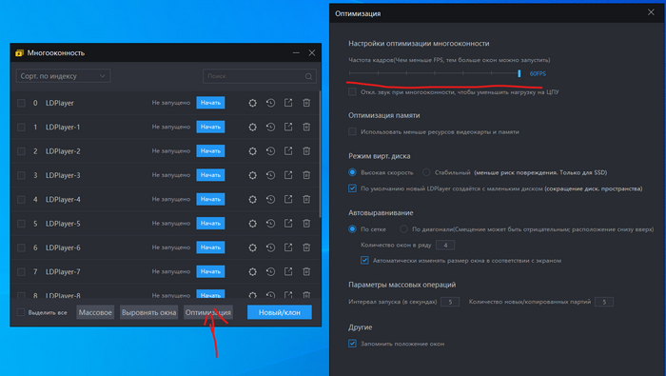Click the FPS slider handle
The width and height of the screenshot is (666, 376).
(519, 73)
